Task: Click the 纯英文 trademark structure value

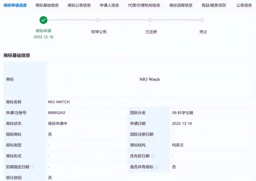Action: 178,145
